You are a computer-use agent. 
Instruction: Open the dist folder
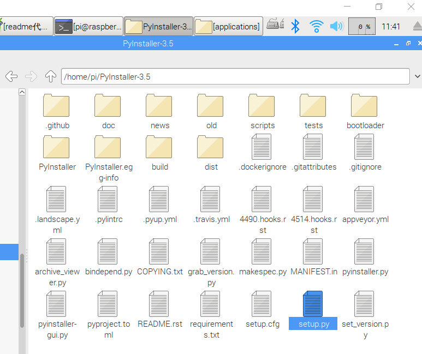[211, 153]
